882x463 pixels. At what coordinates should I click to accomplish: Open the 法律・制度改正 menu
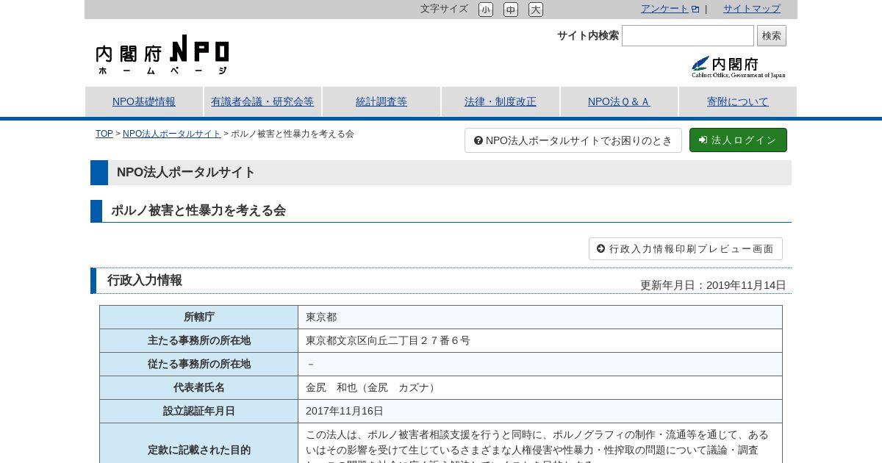[x=501, y=101]
